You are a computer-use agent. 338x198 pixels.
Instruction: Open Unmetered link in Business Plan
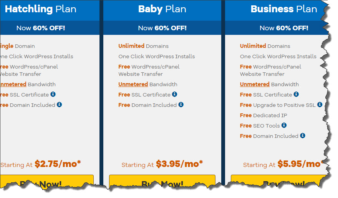pyautogui.click(x=255, y=84)
